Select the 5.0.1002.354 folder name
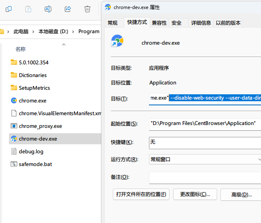The height and width of the screenshot is (223, 261). pyautogui.click(x=34, y=63)
